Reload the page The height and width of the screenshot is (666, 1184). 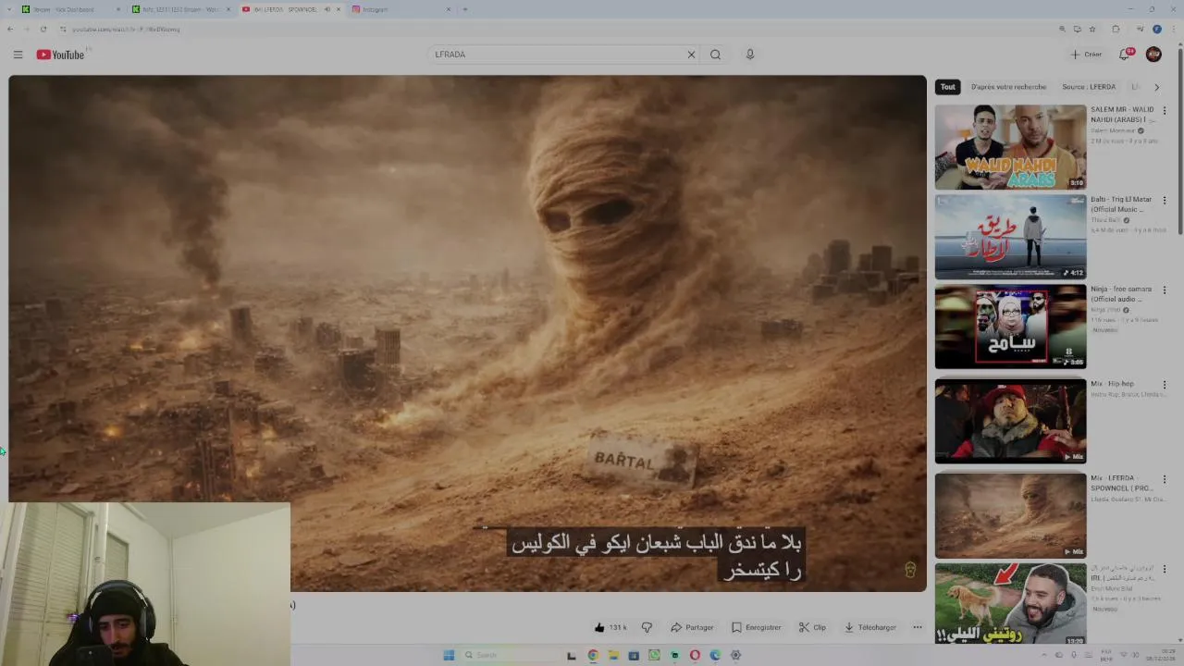point(43,29)
